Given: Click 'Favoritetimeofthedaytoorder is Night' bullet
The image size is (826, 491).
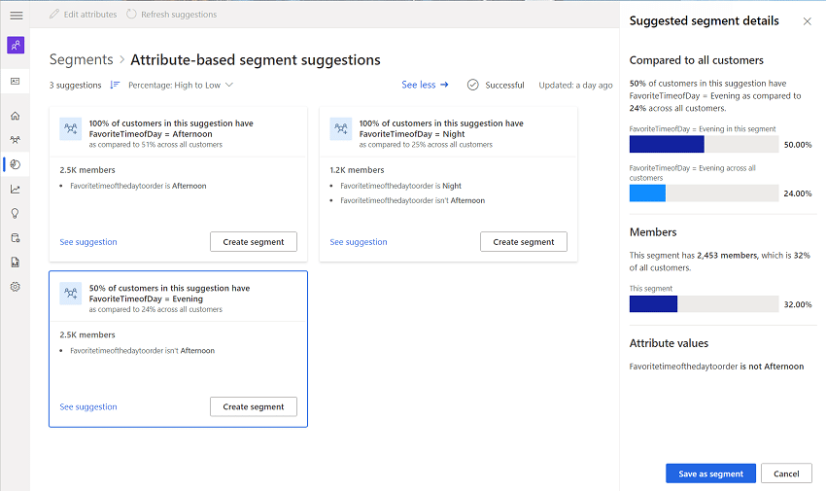Looking at the screenshot, I should (401, 186).
